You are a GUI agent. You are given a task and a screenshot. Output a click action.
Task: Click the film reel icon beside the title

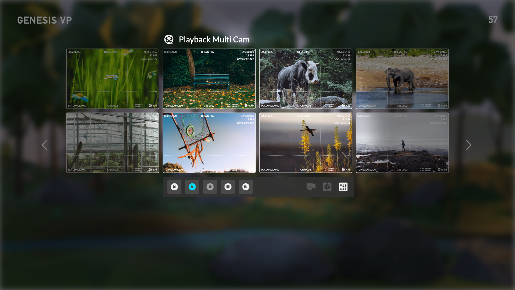click(x=169, y=39)
